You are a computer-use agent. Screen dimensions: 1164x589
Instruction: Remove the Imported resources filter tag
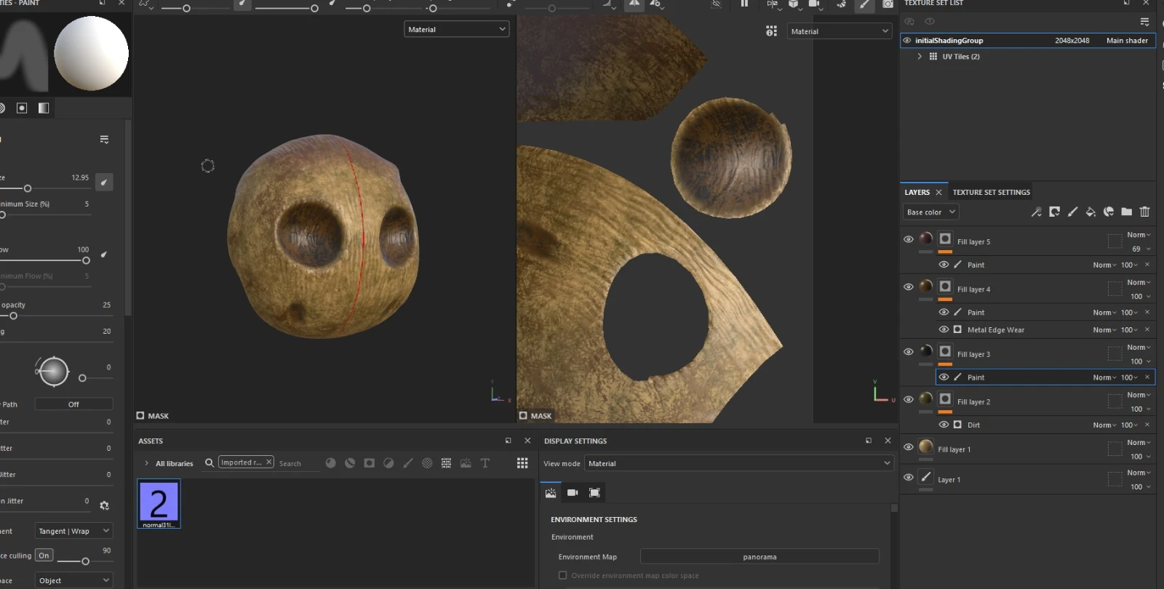point(268,462)
